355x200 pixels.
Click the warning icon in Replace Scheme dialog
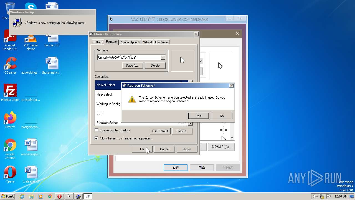[x=132, y=99]
